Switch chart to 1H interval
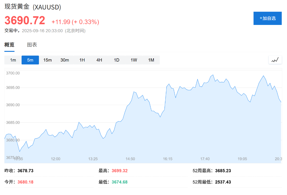Viewport: 287px width, 195px height. pyautogui.click(x=82, y=60)
